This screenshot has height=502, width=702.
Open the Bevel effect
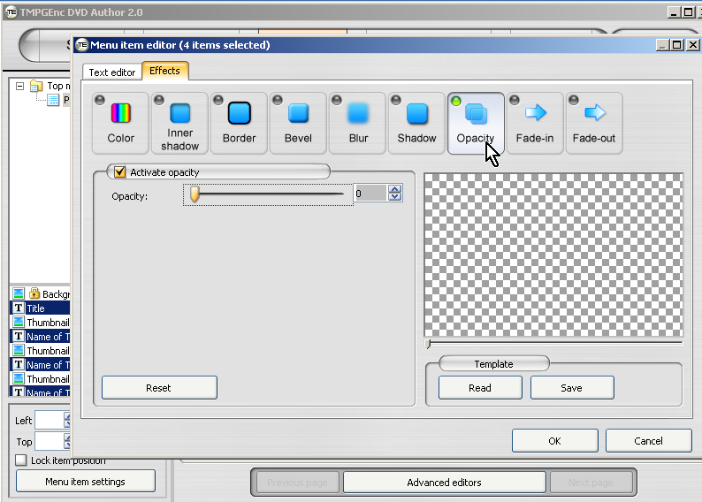pyautogui.click(x=298, y=123)
